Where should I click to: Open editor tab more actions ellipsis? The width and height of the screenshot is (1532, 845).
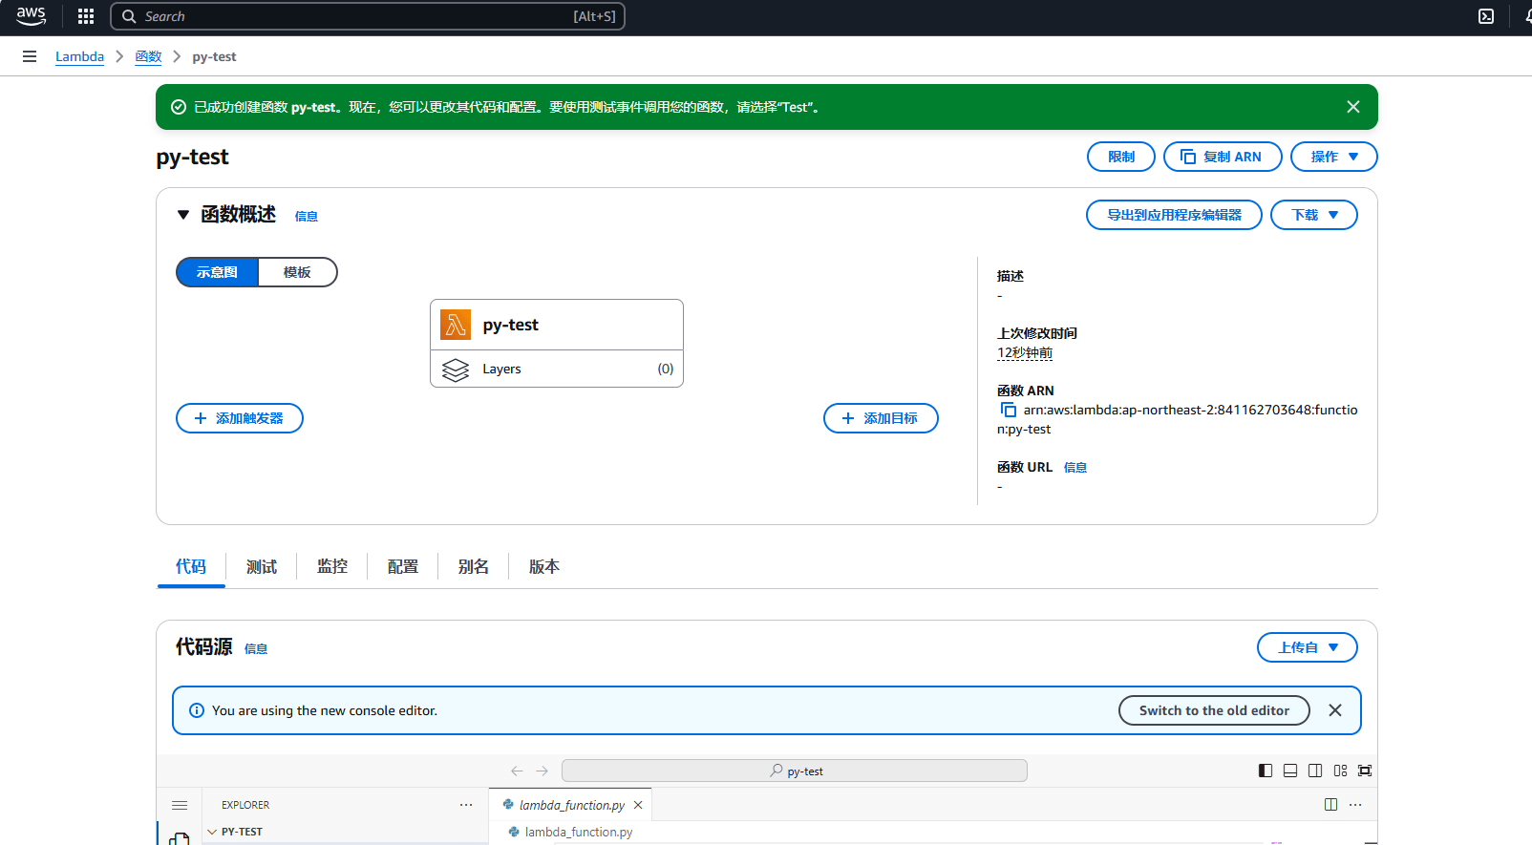[1355, 805]
